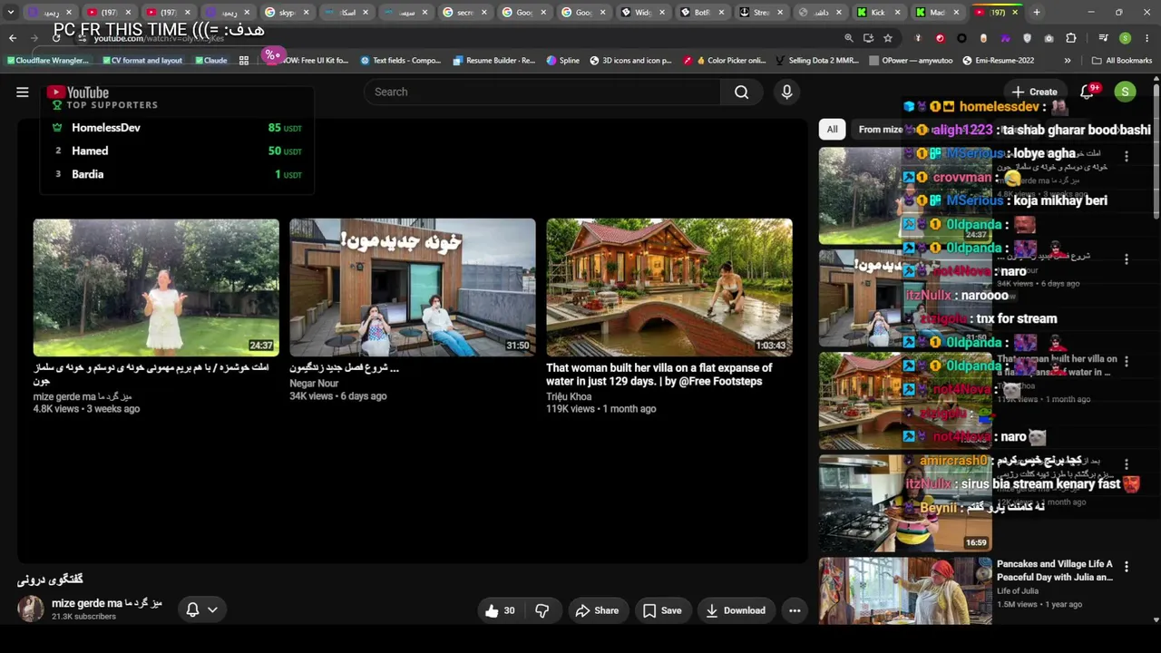Play the 24:37 garden party end-screen video

pyautogui.click(x=156, y=287)
